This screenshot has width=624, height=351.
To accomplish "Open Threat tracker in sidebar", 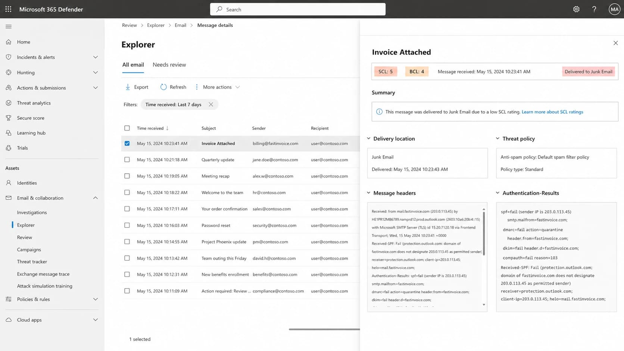I will [x=32, y=261].
